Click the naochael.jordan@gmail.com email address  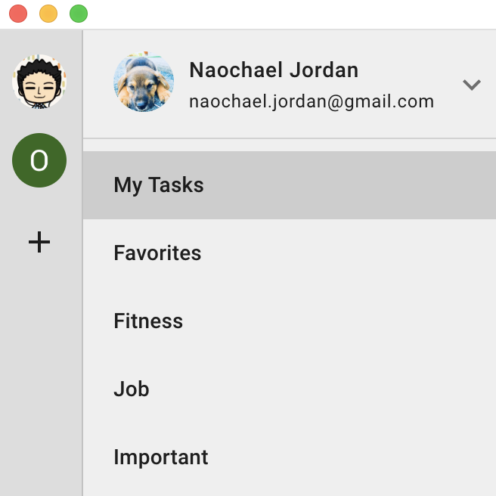click(x=312, y=102)
